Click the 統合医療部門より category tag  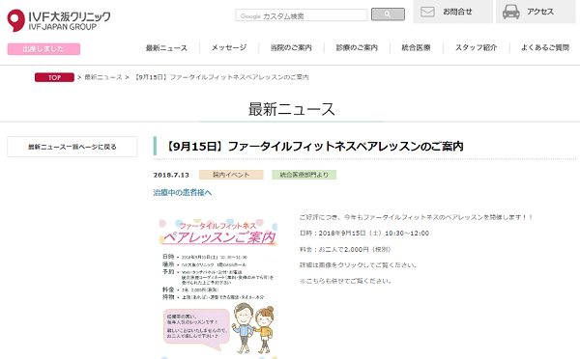pyautogui.click(x=304, y=175)
